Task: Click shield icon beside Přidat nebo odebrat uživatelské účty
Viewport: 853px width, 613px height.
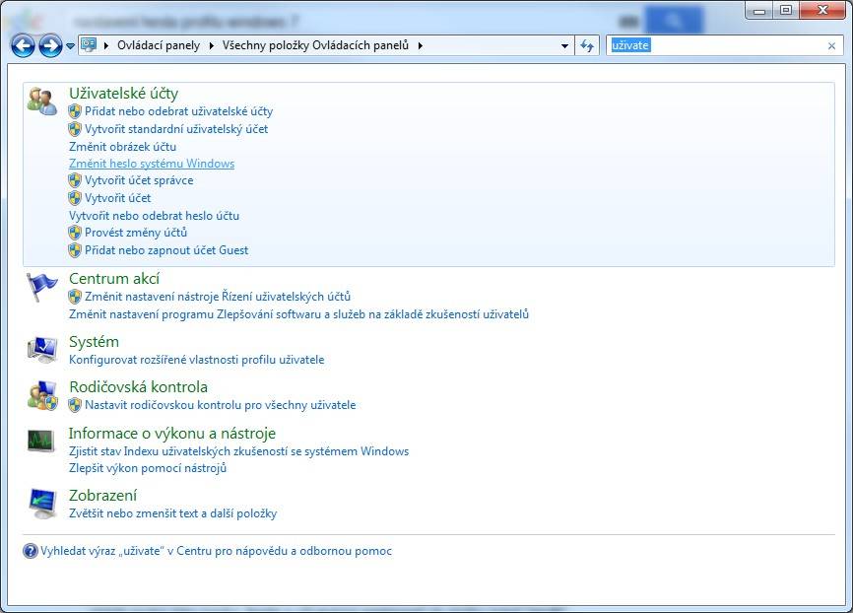Action: (x=75, y=111)
